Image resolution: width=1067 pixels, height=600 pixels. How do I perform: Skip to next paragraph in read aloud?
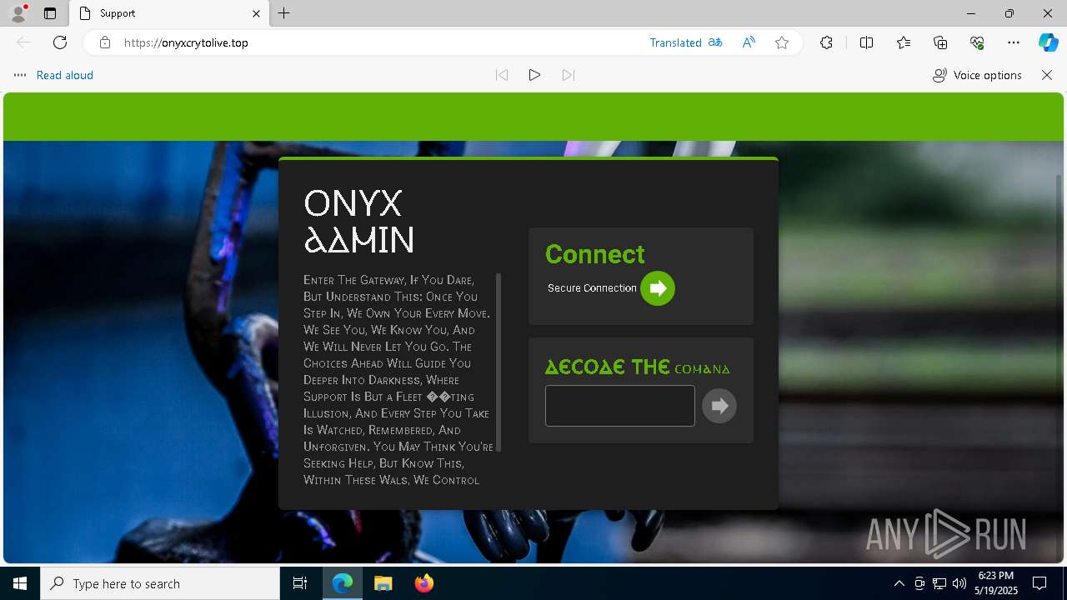569,75
